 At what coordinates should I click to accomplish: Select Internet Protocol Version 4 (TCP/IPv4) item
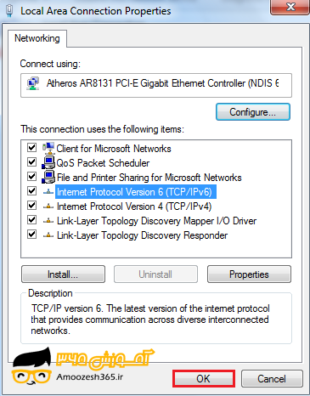point(134,206)
